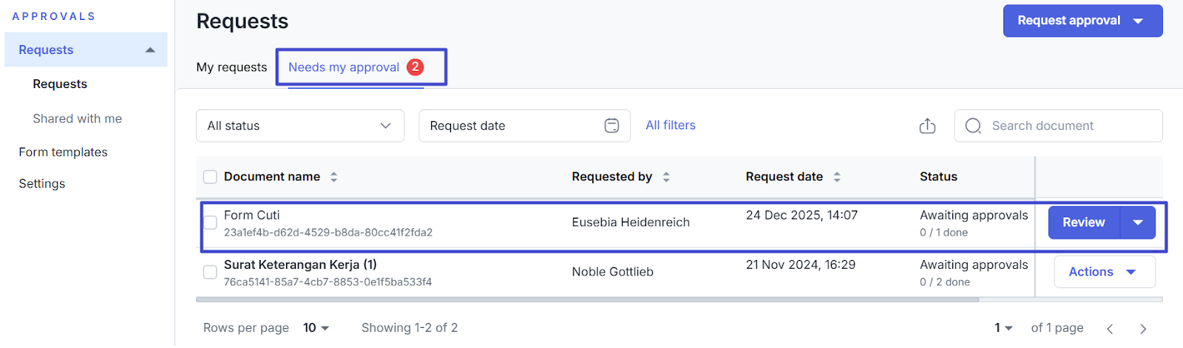Open the All status dropdown
The height and width of the screenshot is (348, 1183).
click(x=299, y=126)
